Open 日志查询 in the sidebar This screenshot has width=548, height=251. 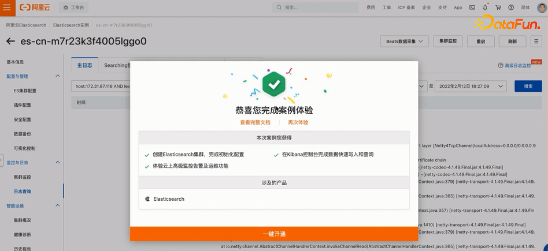[x=23, y=192]
